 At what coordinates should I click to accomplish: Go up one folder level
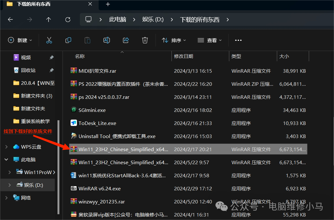(49, 19)
